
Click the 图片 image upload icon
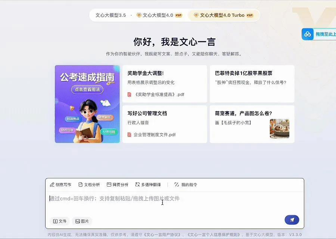[x=77, y=221]
